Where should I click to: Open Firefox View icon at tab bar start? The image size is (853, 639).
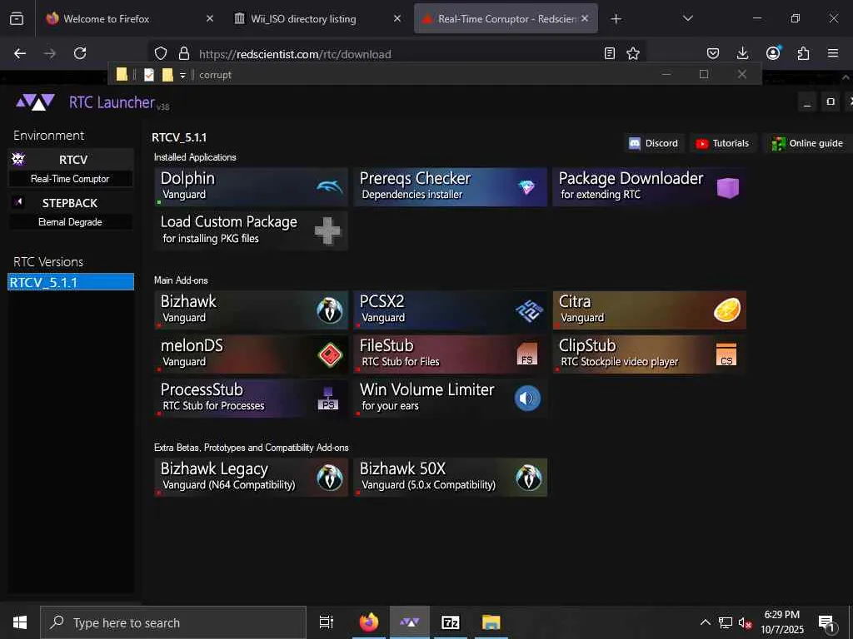coord(17,18)
